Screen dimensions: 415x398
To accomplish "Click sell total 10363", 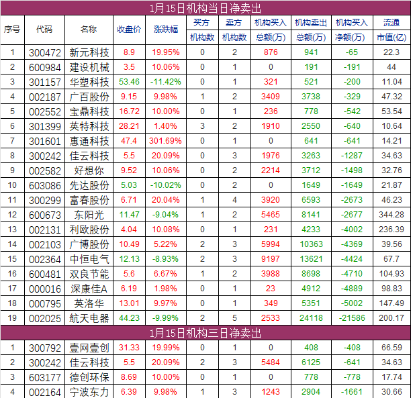I will [x=311, y=244].
